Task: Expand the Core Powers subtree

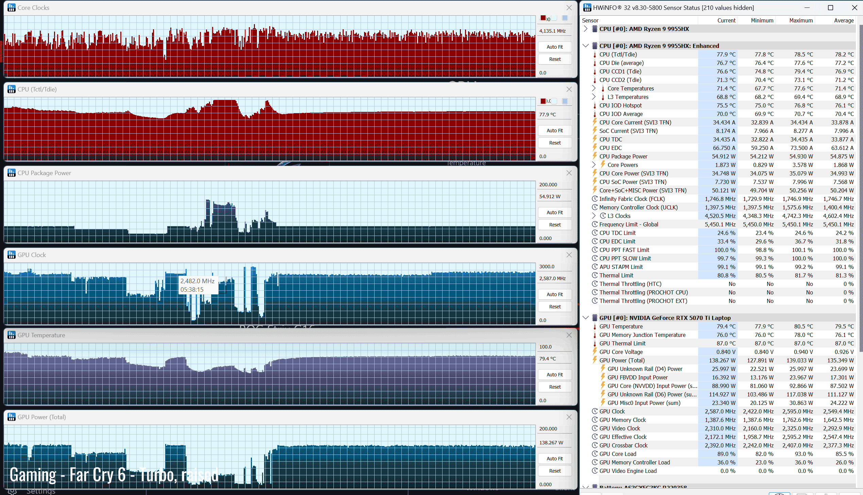Action: (593, 165)
